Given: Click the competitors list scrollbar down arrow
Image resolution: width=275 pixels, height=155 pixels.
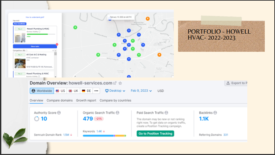Looking at the screenshot, I should (x=55, y=77).
